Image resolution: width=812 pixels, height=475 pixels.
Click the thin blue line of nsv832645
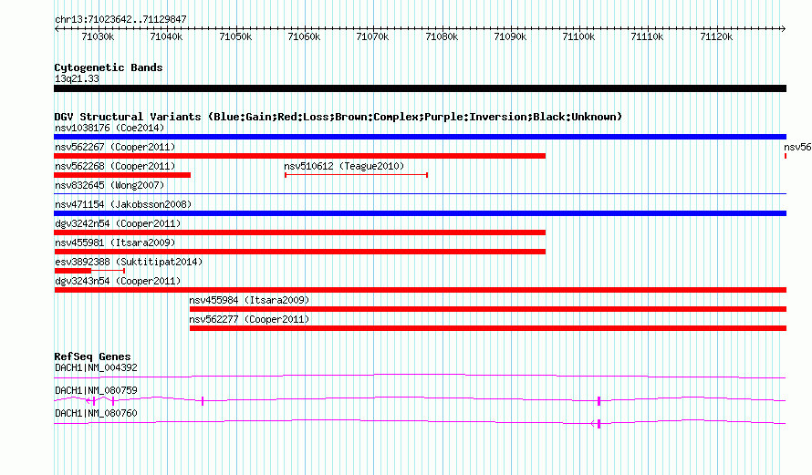point(420,194)
